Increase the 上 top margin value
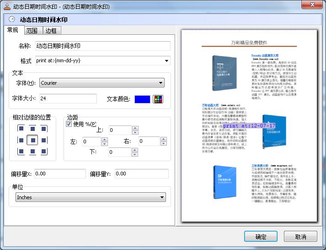Image resolution: width=326 pixels, height=250 pixels. click(135, 128)
